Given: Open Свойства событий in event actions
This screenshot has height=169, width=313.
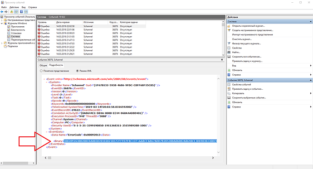Looking at the screenshot, I should (x=241, y=84).
